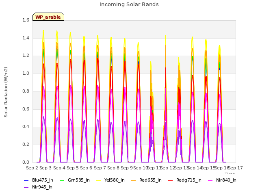Click the WP_arable annotation label

[x=48, y=17]
